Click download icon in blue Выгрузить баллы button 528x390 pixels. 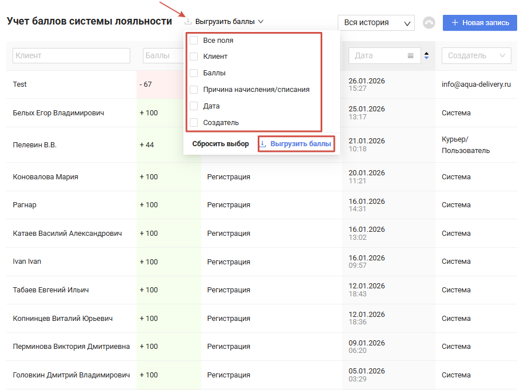pos(263,144)
